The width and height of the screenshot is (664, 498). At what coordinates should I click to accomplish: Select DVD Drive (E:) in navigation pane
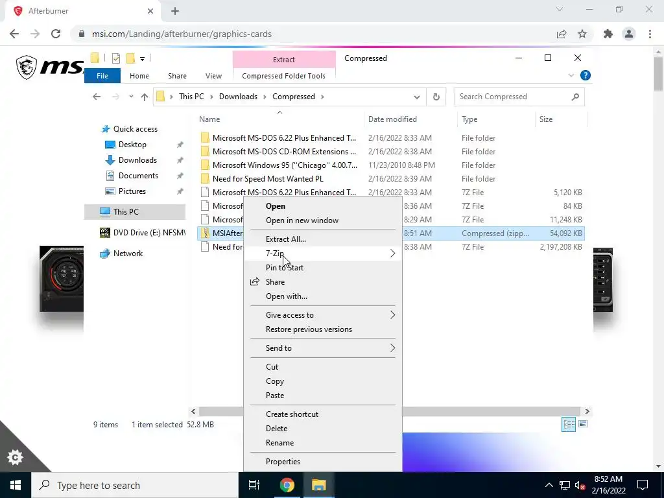coord(143,233)
